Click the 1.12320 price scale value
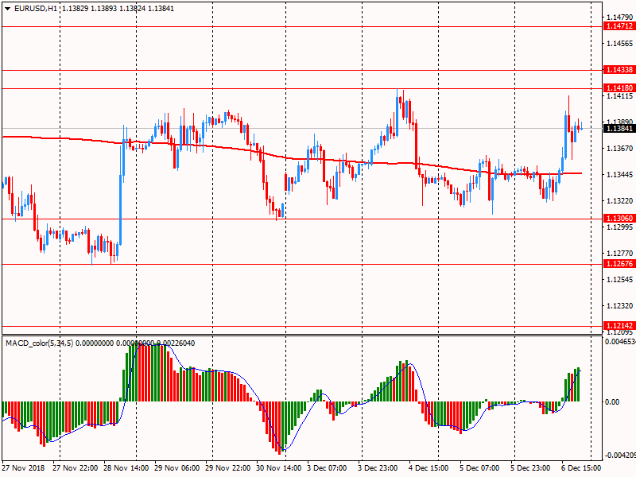Image resolution: width=636 pixels, height=477 pixels. coord(619,306)
